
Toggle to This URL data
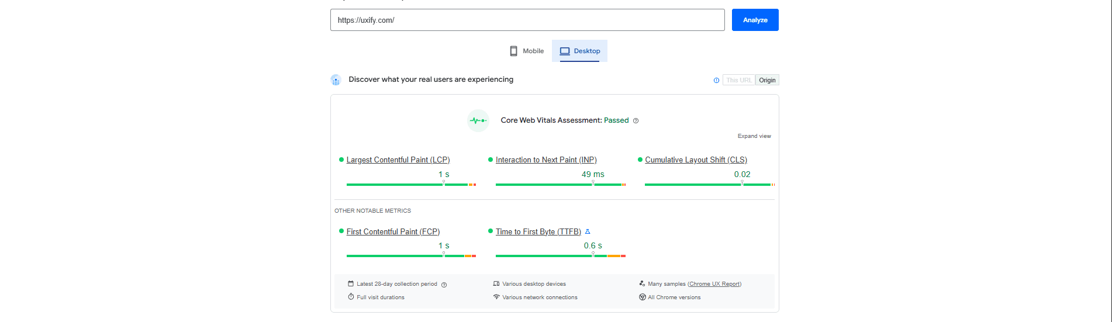(739, 80)
